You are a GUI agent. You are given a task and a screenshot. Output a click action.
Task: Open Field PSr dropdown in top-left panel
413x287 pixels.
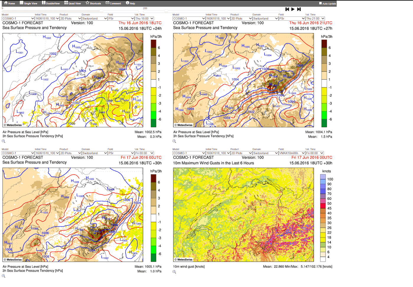121,19
